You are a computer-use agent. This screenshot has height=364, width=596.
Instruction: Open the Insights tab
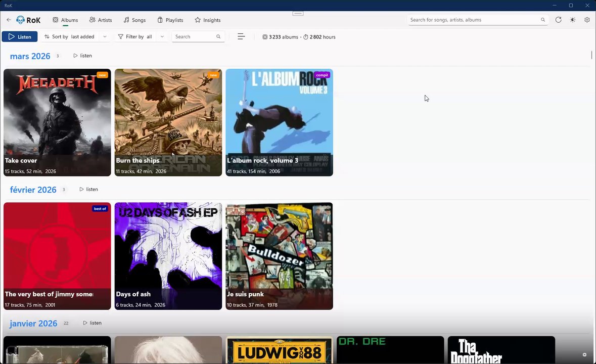pyautogui.click(x=208, y=20)
